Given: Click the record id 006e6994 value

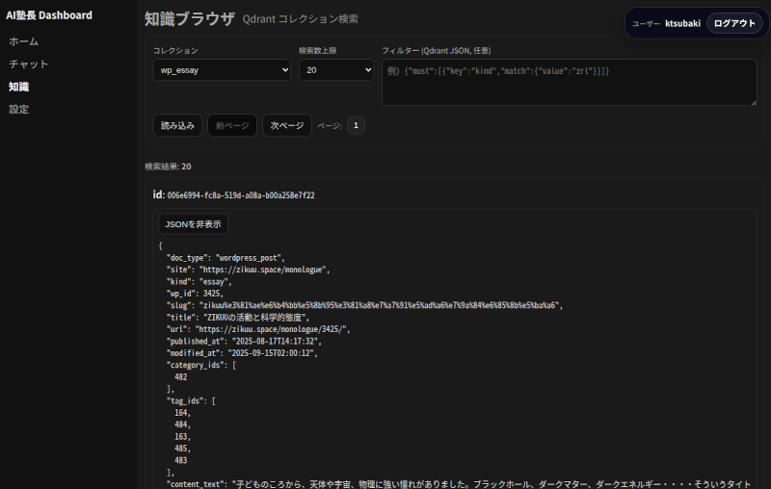Looking at the screenshot, I should point(240,195).
